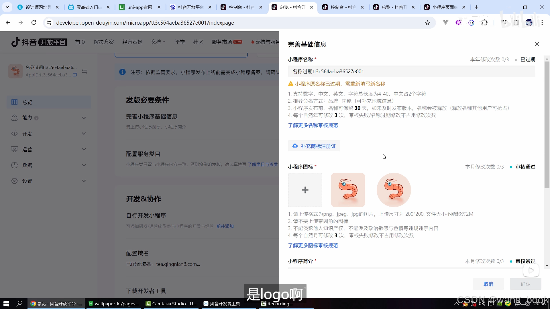The height and width of the screenshot is (309, 550).
Task: Open 社区 navigation item
Action: click(198, 42)
